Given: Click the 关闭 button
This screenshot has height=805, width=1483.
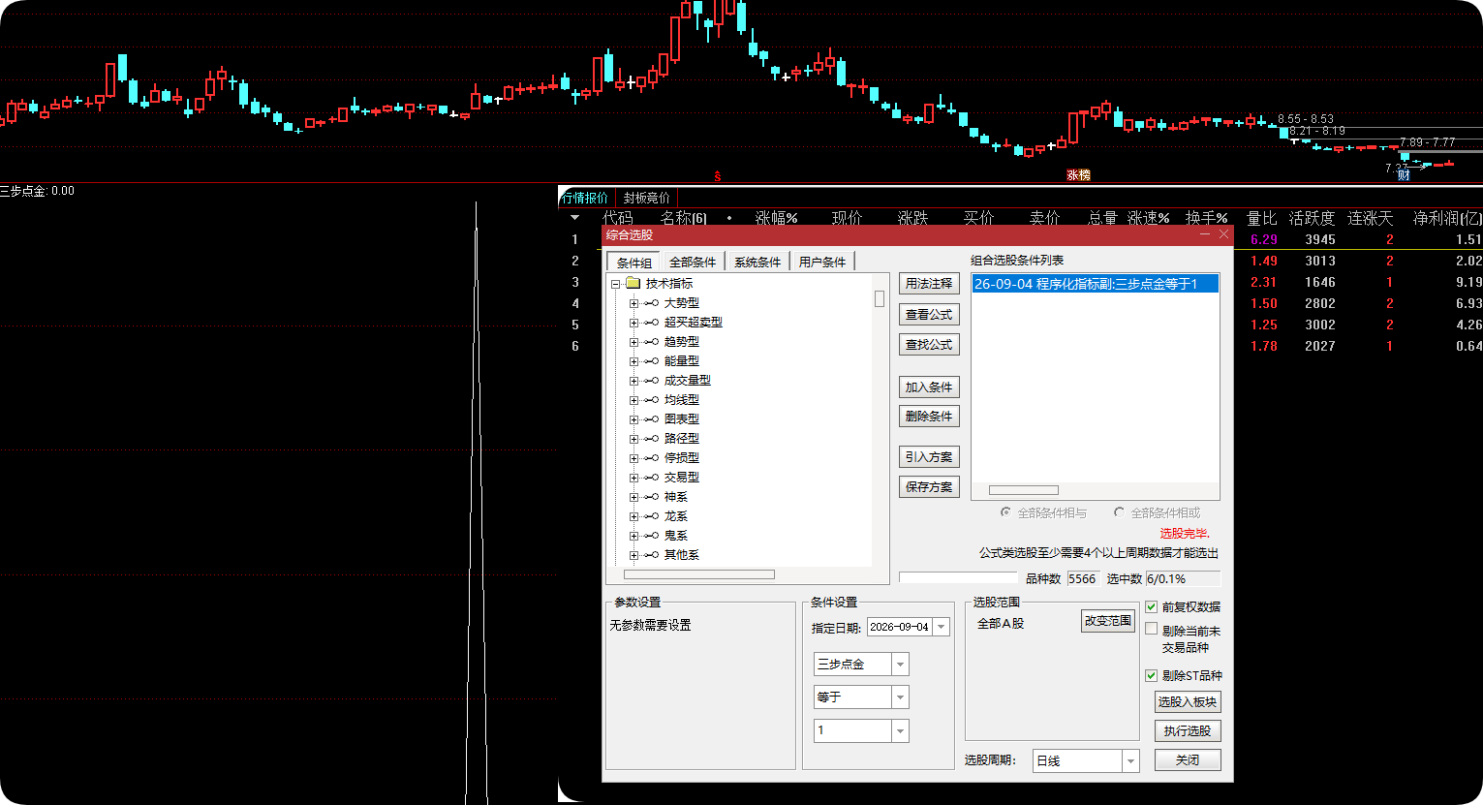Looking at the screenshot, I should pyautogui.click(x=1188, y=760).
